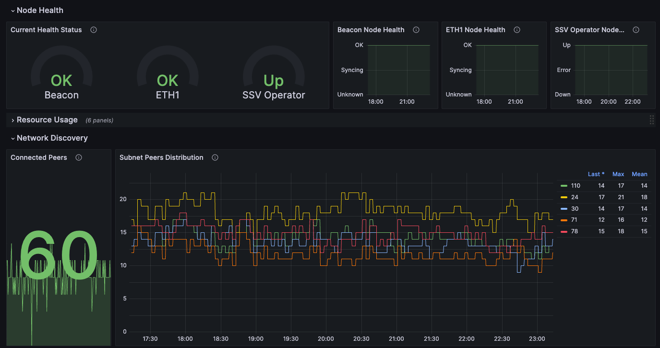Toggle series 71 in the legend
Viewport: 660px width, 348px height.
(574, 220)
